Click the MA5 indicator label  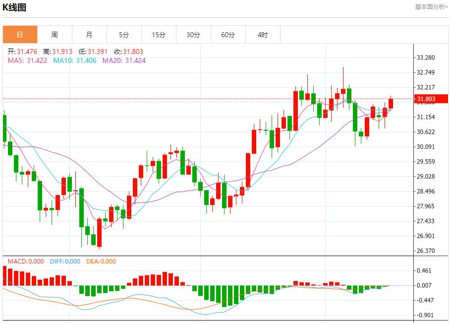tap(27, 60)
